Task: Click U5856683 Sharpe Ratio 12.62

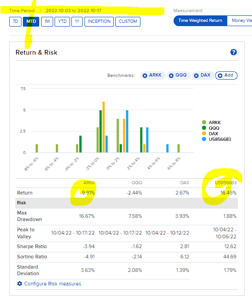Action: click(230, 246)
